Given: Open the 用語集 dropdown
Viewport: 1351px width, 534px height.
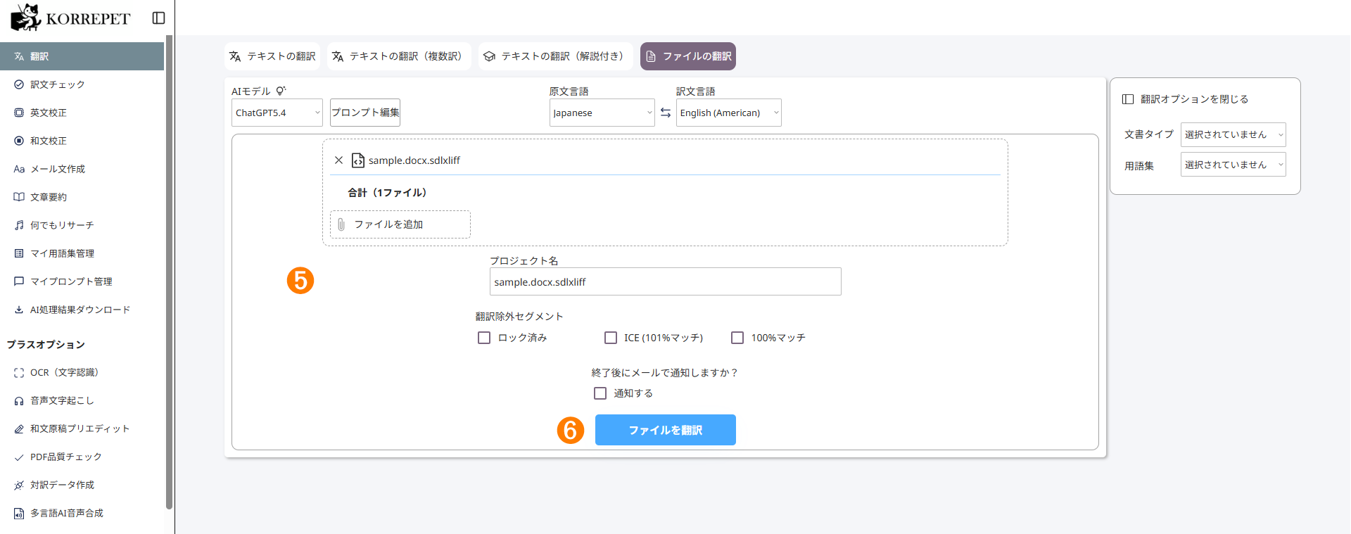Looking at the screenshot, I should click(x=1233, y=165).
